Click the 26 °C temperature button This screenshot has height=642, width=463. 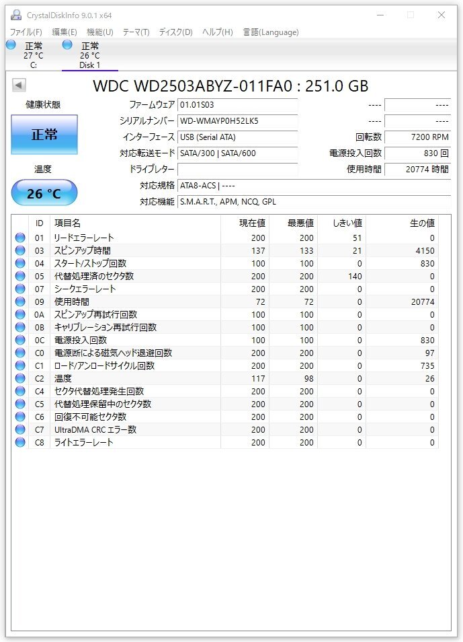(x=44, y=193)
